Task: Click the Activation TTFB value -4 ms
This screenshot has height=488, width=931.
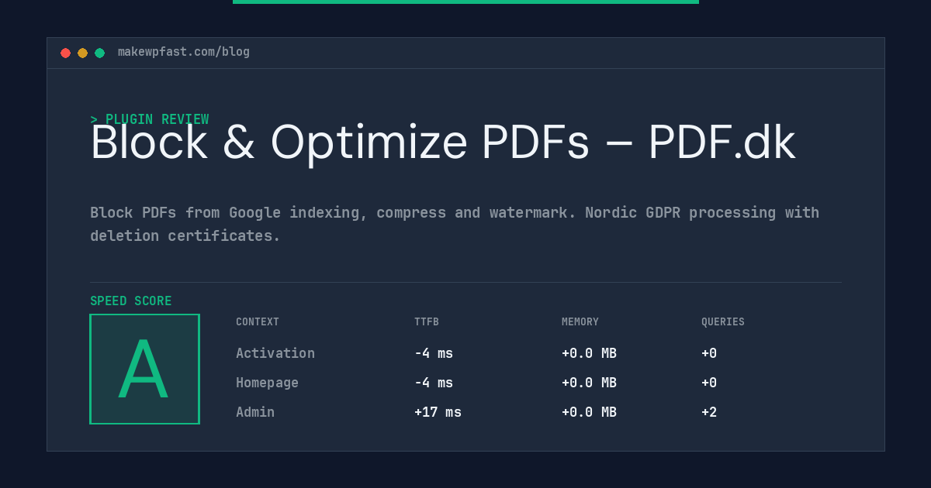Action: (434, 353)
